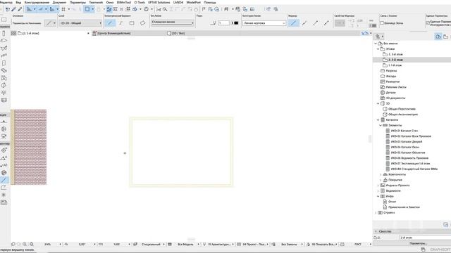
Task: Collapse the 3D tree node
Action: click(x=378, y=103)
